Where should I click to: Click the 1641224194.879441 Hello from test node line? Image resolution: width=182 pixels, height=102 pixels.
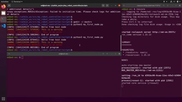click(x=37, y=40)
